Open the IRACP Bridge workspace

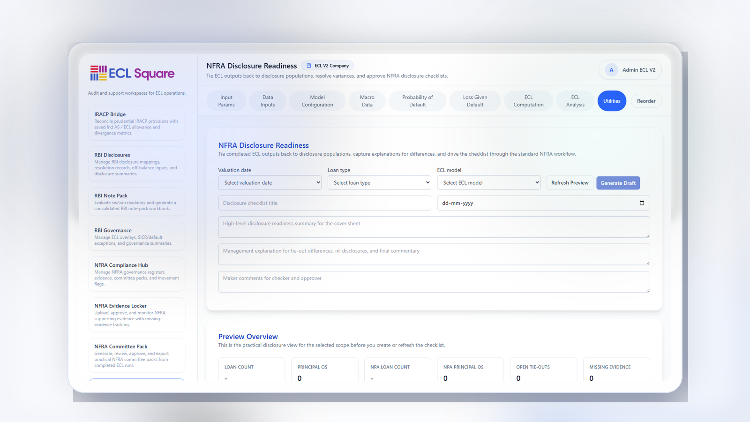tap(136, 123)
